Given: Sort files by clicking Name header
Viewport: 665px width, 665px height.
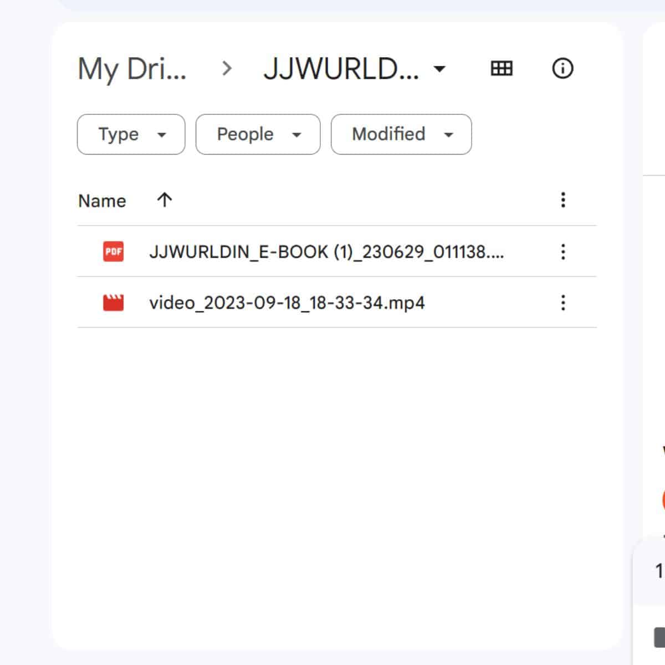Looking at the screenshot, I should [103, 201].
